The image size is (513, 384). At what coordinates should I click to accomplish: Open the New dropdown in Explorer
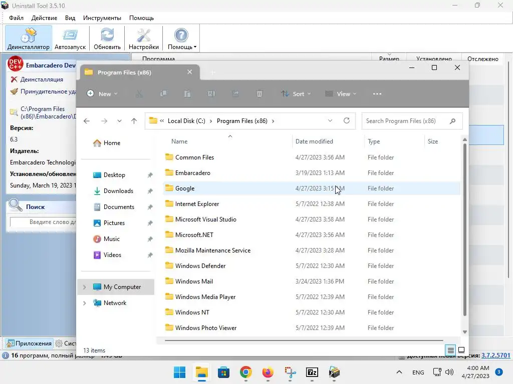(x=102, y=93)
